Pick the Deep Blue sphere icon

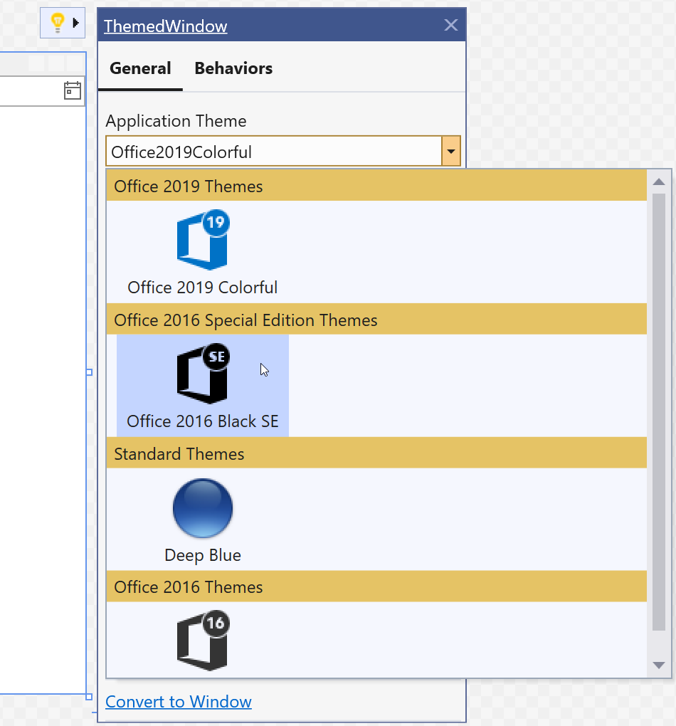pyautogui.click(x=202, y=508)
